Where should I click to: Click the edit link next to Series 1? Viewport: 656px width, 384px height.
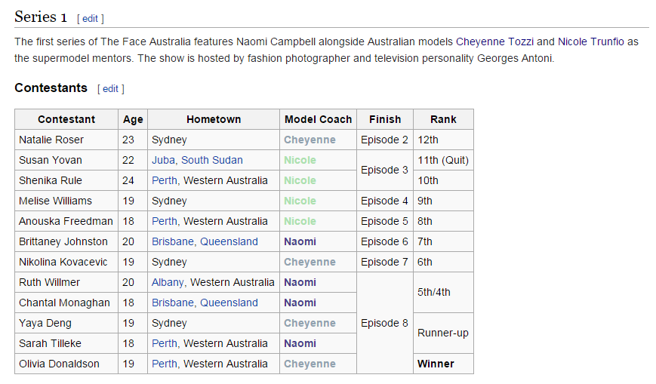[90, 19]
